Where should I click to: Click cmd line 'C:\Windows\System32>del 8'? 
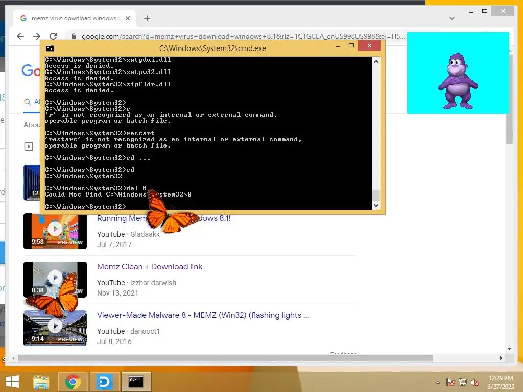point(96,188)
